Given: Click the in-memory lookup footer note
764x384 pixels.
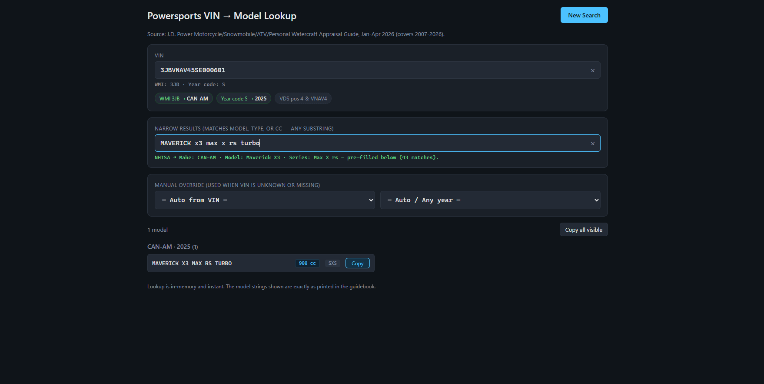Looking at the screenshot, I should (261, 287).
